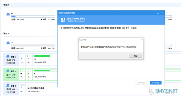Click the 800MB free space warning message

[109, 47]
